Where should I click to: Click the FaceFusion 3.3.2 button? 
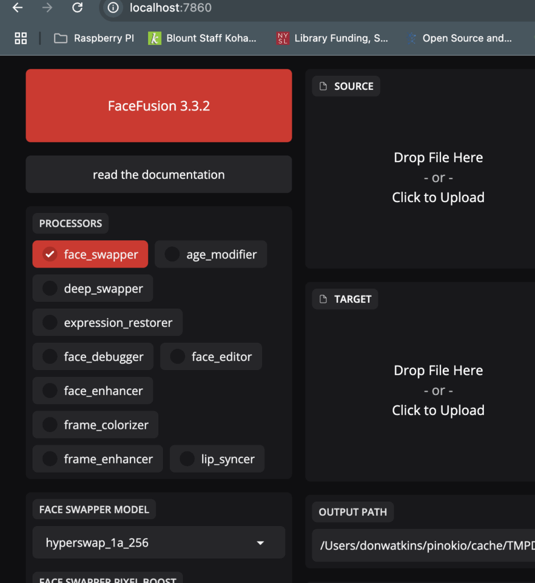click(x=159, y=105)
